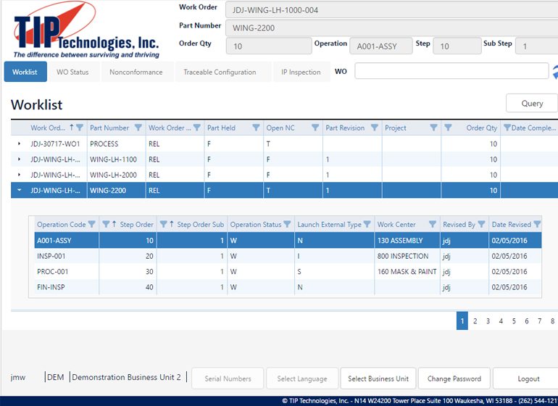Click the Query button
558x406 pixels.
(532, 103)
